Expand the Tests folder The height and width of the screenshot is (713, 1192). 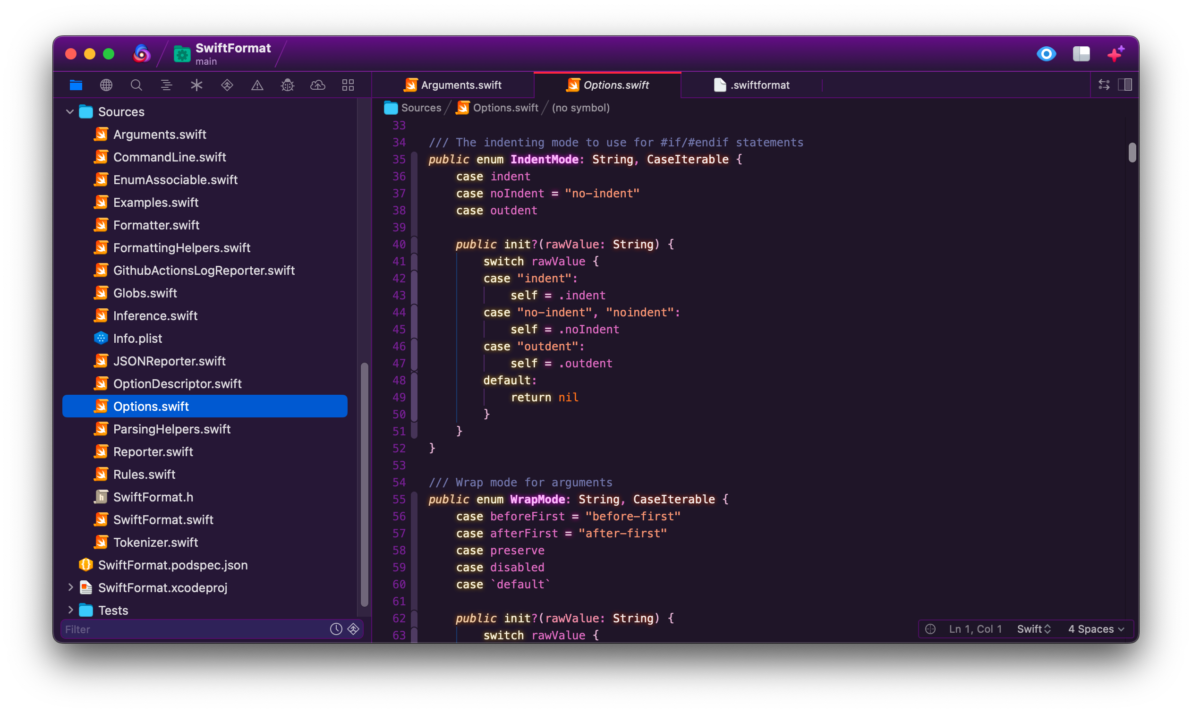tap(70, 610)
